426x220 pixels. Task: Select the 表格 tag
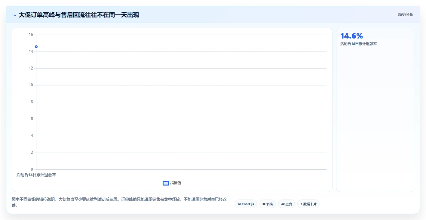(x=268, y=204)
